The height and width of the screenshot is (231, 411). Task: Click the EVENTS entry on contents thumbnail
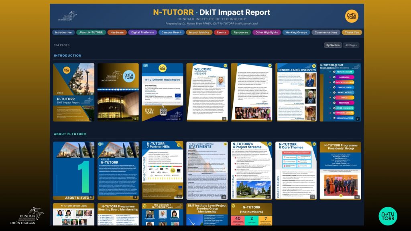click(344, 97)
